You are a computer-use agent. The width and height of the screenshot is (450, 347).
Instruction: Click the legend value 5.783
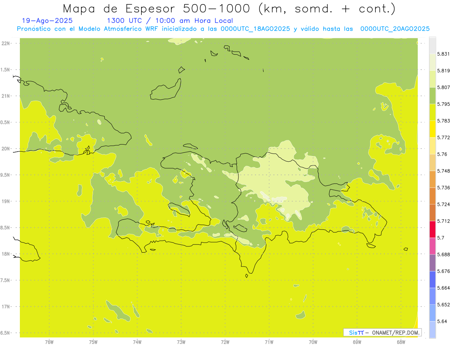coord(443,121)
